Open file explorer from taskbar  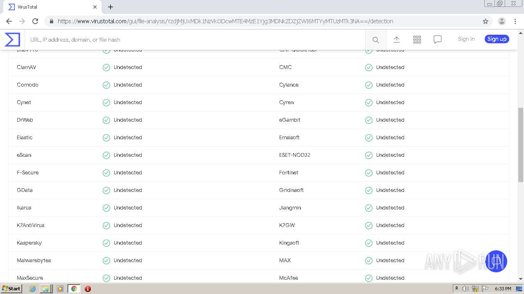tap(45, 289)
